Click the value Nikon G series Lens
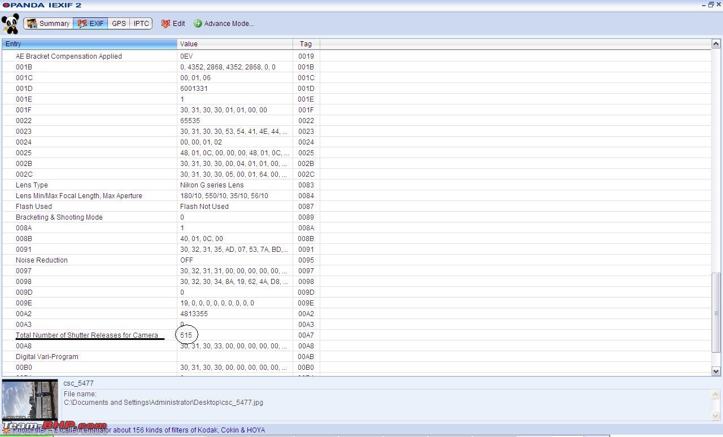Screen dimensions: 723x437 (x=212, y=185)
